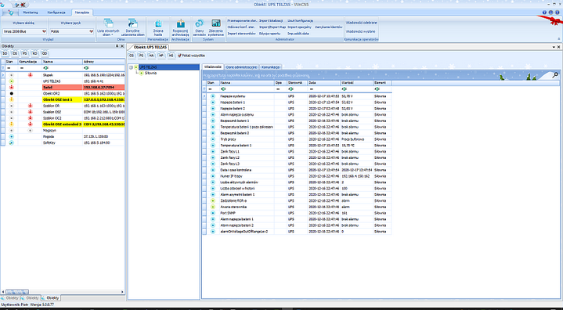Click Usuń konfigurację button
This screenshot has height=310, width=563.
[300, 20]
